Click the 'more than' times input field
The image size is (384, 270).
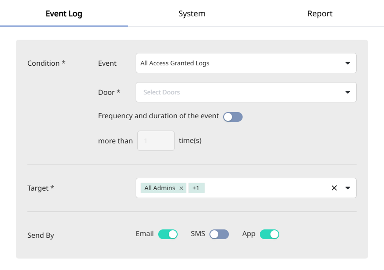(x=156, y=141)
